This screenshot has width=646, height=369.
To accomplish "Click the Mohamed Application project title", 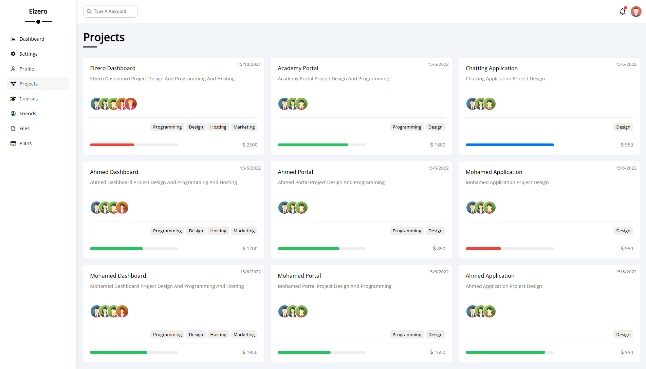I will click(x=494, y=172).
